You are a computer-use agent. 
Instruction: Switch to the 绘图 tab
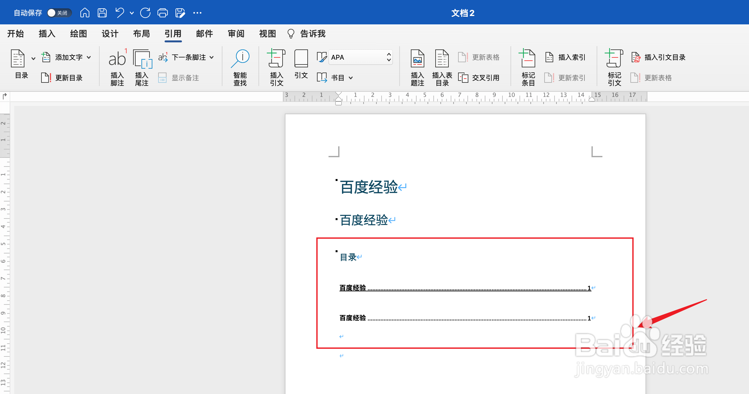pos(78,34)
